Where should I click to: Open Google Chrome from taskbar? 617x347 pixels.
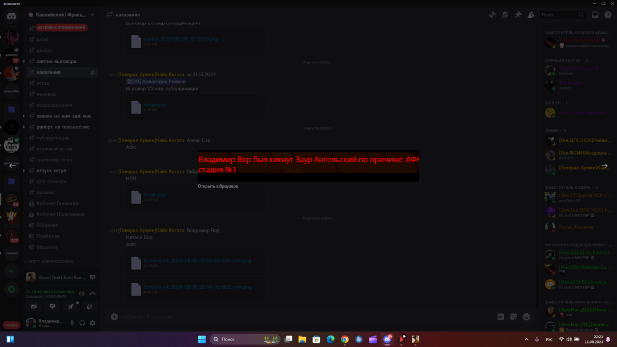coord(344,339)
